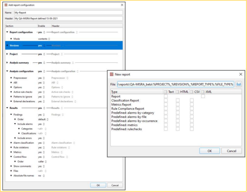Expand the Project section
The height and width of the screenshot is (192, 247).
(7, 54)
